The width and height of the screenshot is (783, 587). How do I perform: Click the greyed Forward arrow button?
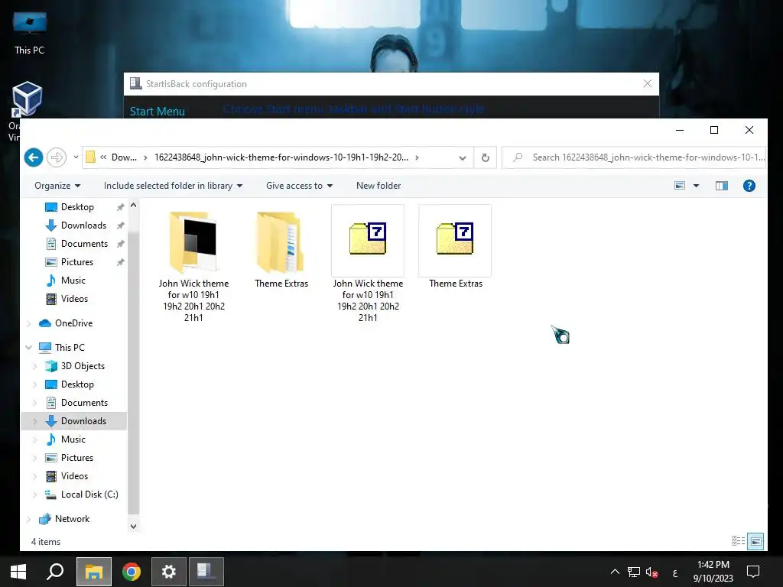point(57,157)
